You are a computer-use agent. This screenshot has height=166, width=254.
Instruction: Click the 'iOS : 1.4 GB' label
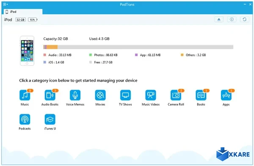click(56, 62)
